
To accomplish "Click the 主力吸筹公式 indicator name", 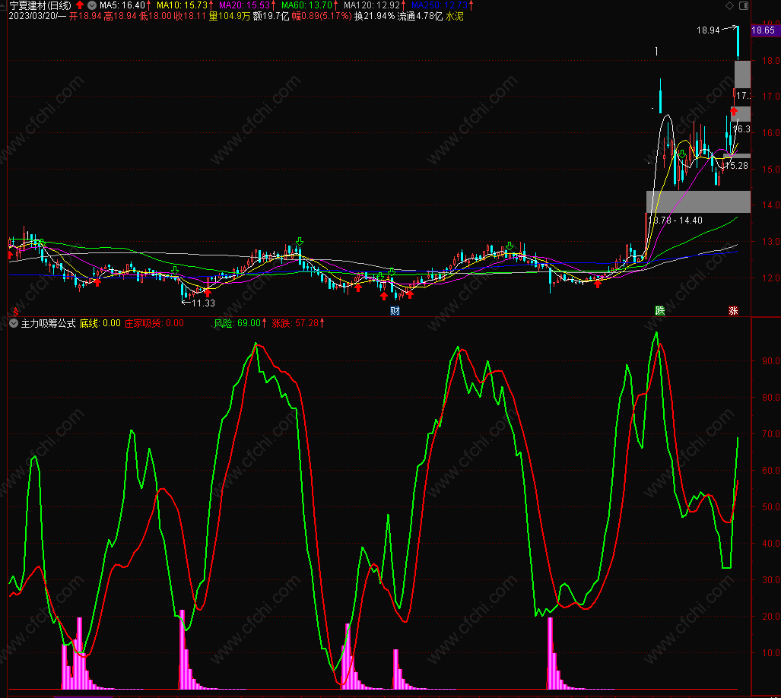I will [49, 323].
